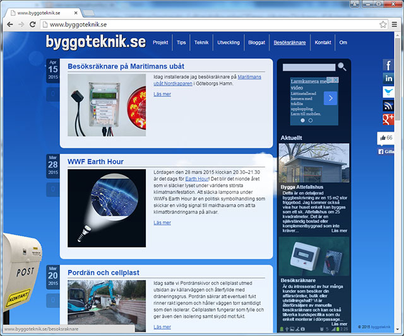Click the excavator photo thumbnail

[107, 306]
